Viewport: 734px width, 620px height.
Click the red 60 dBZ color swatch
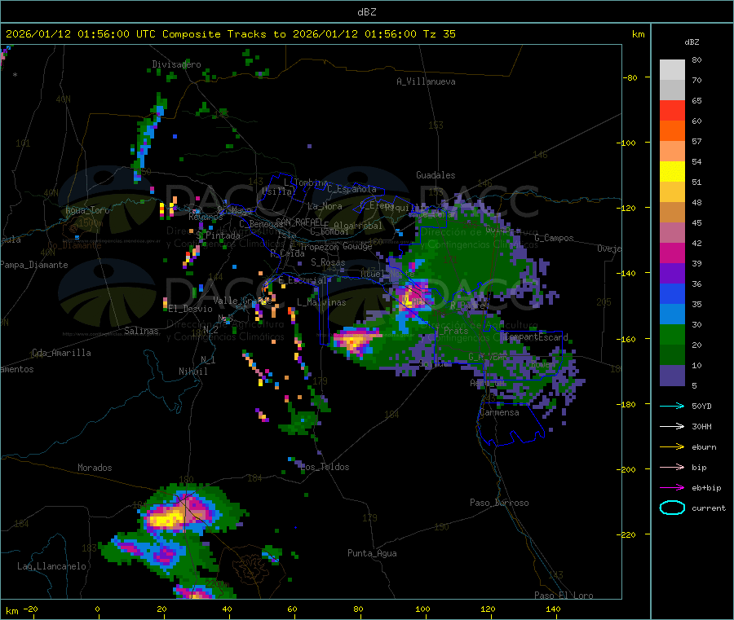pos(672,110)
